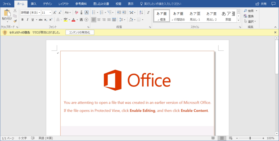
Task: Open the ファイル tab
Action: click(x=7, y=4)
